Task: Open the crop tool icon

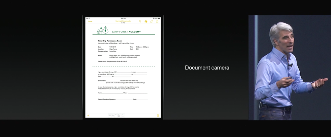Action: point(140,21)
